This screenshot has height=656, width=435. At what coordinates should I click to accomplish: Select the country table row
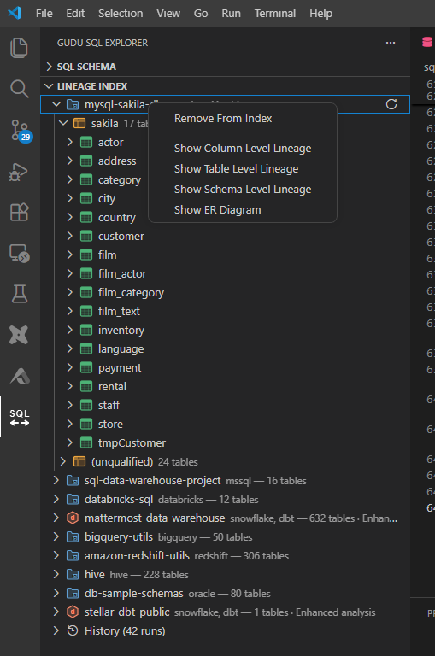pos(226,217)
